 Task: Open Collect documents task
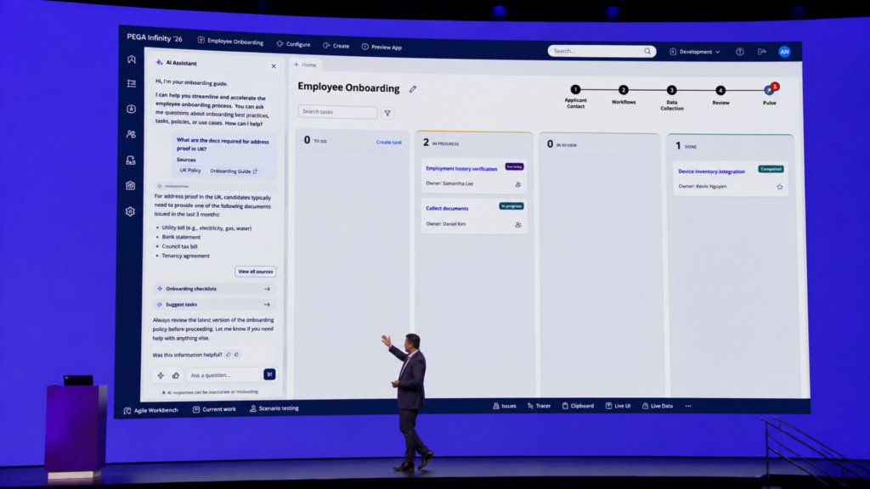tap(447, 209)
